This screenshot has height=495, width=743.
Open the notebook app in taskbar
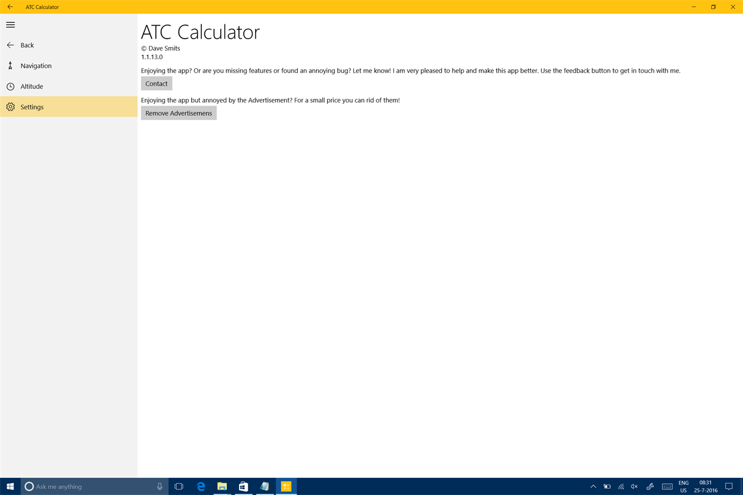(x=265, y=486)
